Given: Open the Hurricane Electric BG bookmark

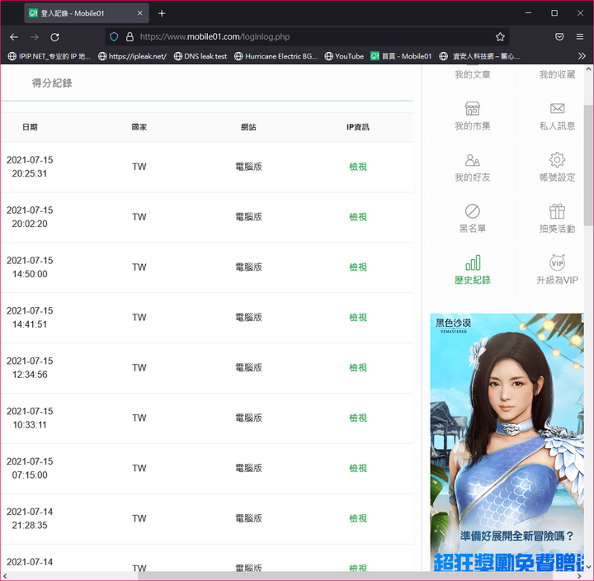Looking at the screenshot, I should click(x=276, y=56).
